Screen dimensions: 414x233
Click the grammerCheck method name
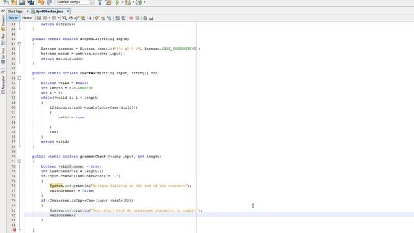pos(93,157)
